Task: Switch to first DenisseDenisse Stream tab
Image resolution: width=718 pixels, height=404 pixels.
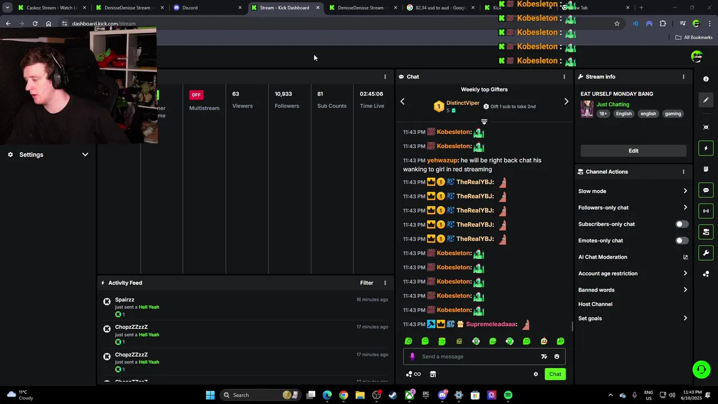Action: click(x=130, y=8)
